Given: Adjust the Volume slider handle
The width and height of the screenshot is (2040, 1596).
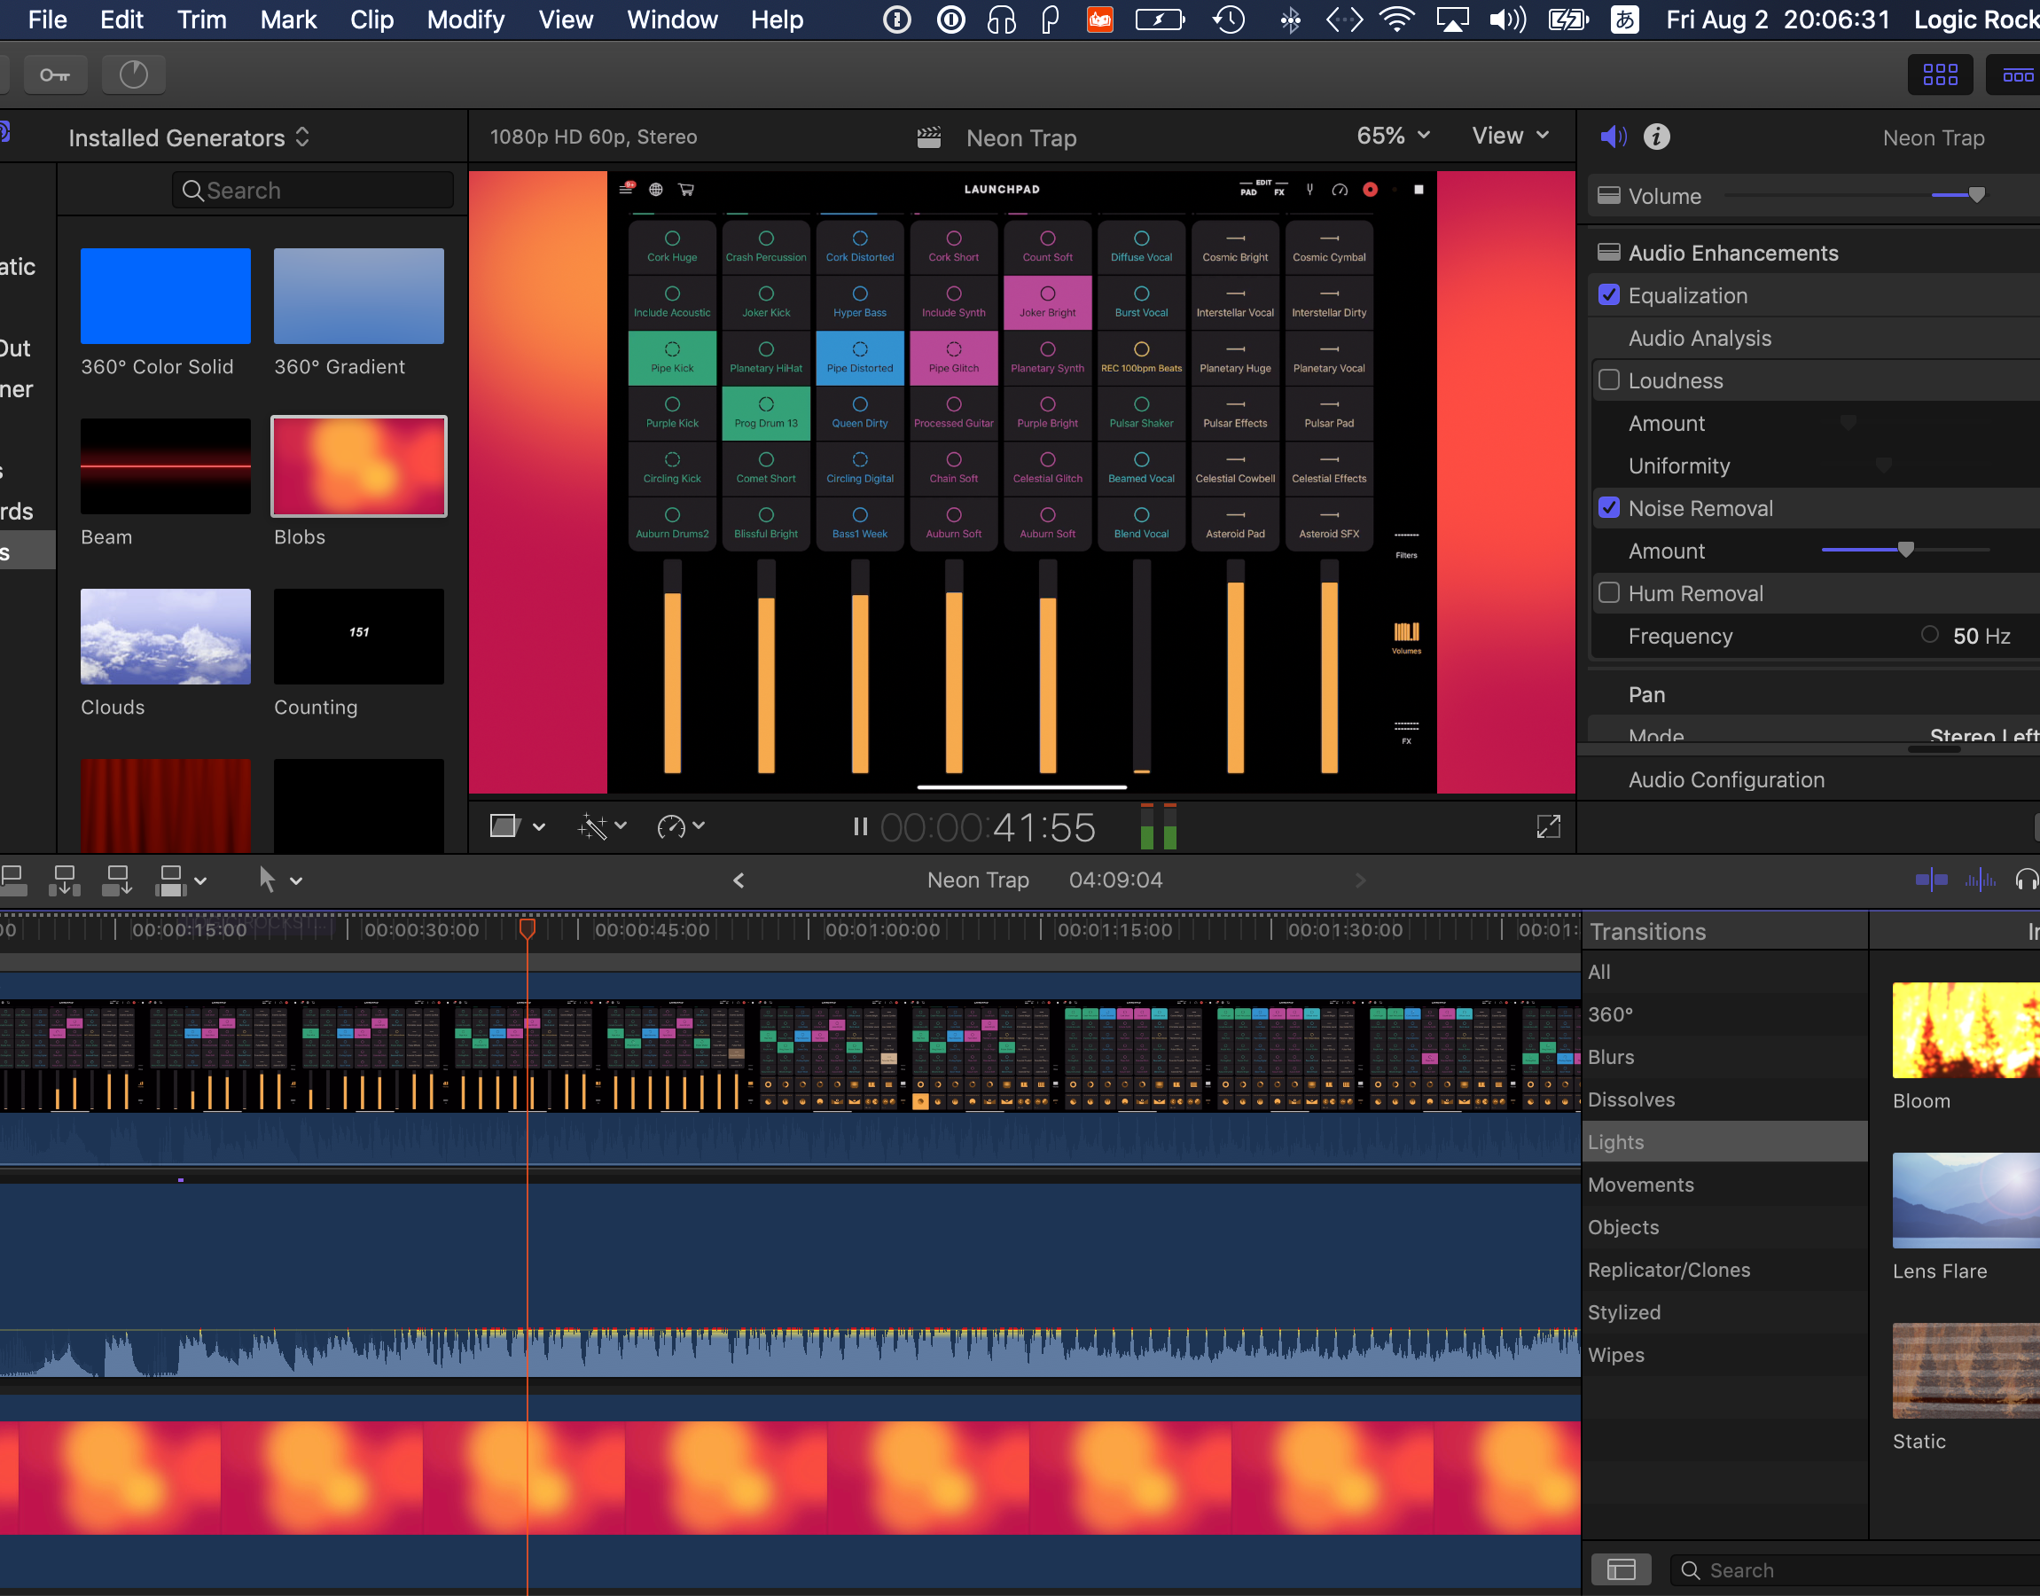Looking at the screenshot, I should click(x=1976, y=194).
